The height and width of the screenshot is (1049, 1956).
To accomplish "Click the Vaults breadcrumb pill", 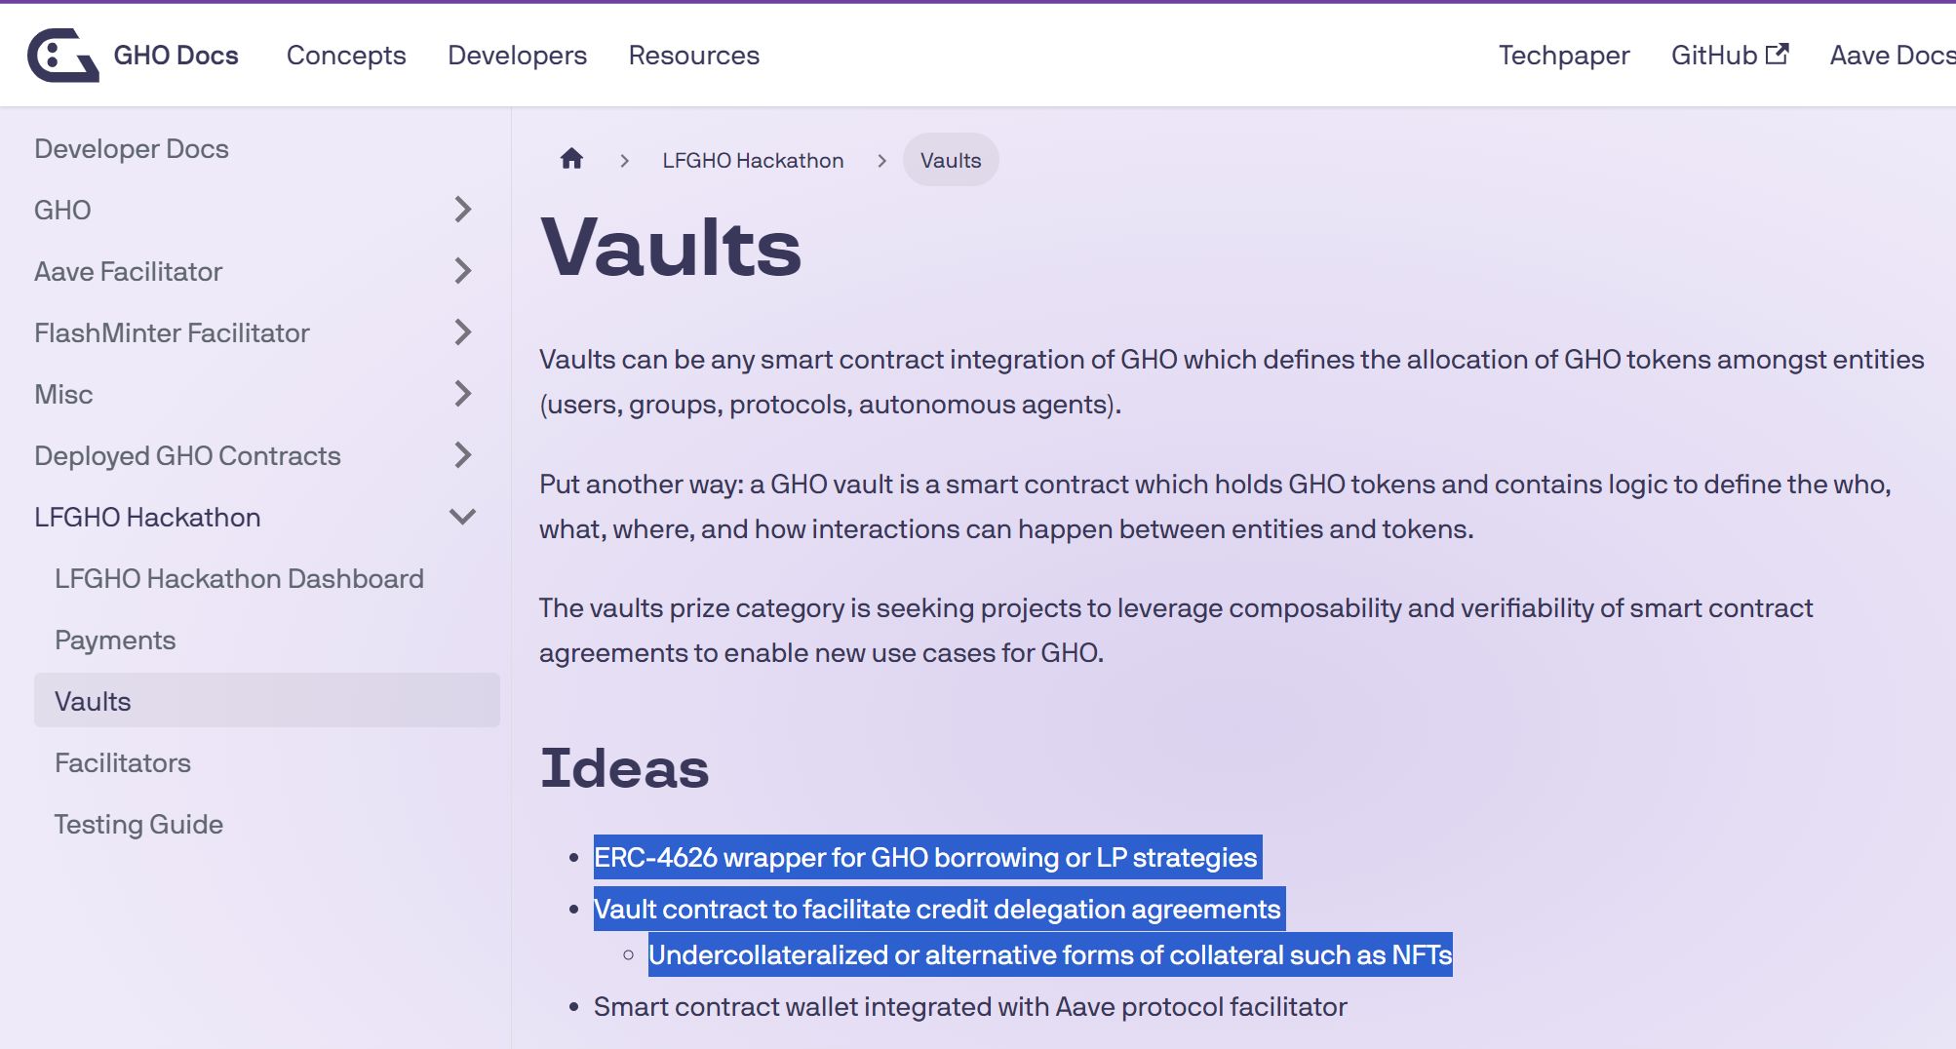I will 951,160.
